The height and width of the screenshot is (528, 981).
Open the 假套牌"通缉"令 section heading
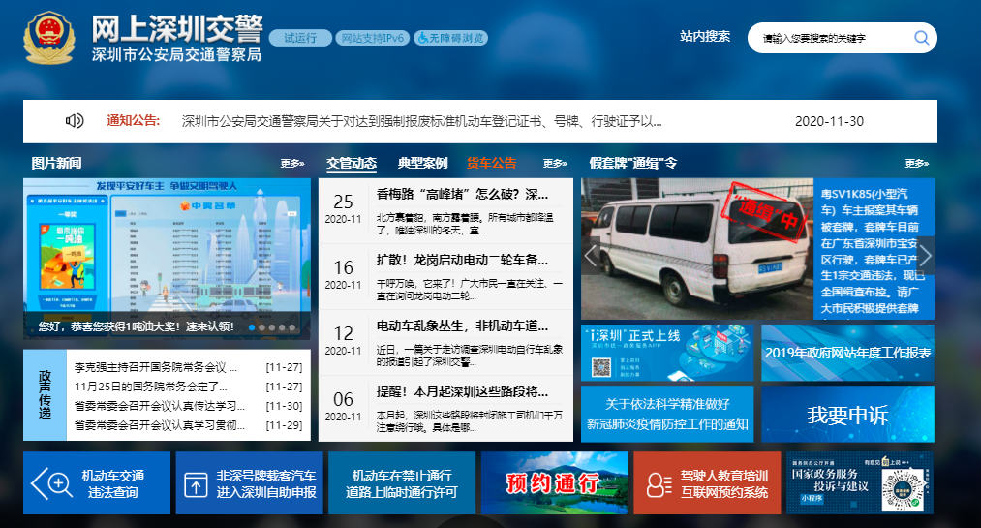pyautogui.click(x=633, y=164)
